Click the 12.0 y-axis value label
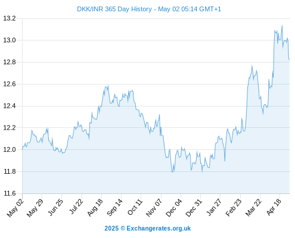The image size is (295, 238). coord(10,149)
